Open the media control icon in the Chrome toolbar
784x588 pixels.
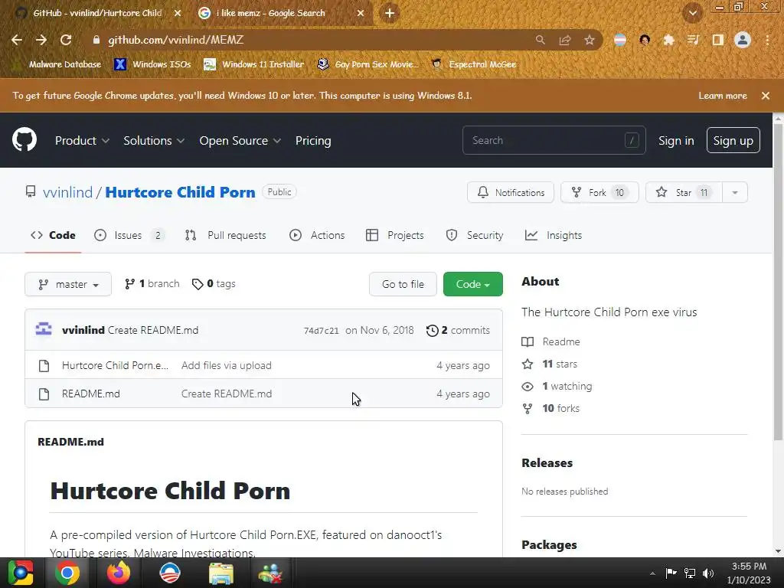click(693, 40)
